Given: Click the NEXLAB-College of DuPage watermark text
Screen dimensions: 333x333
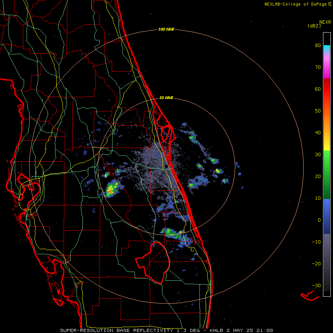Looking at the screenshot, I should pyautogui.click(x=297, y=4).
